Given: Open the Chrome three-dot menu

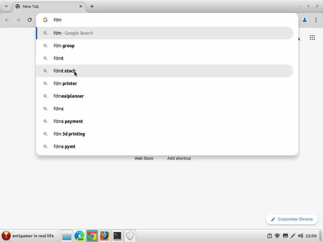Looking at the screenshot, I should (316, 20).
